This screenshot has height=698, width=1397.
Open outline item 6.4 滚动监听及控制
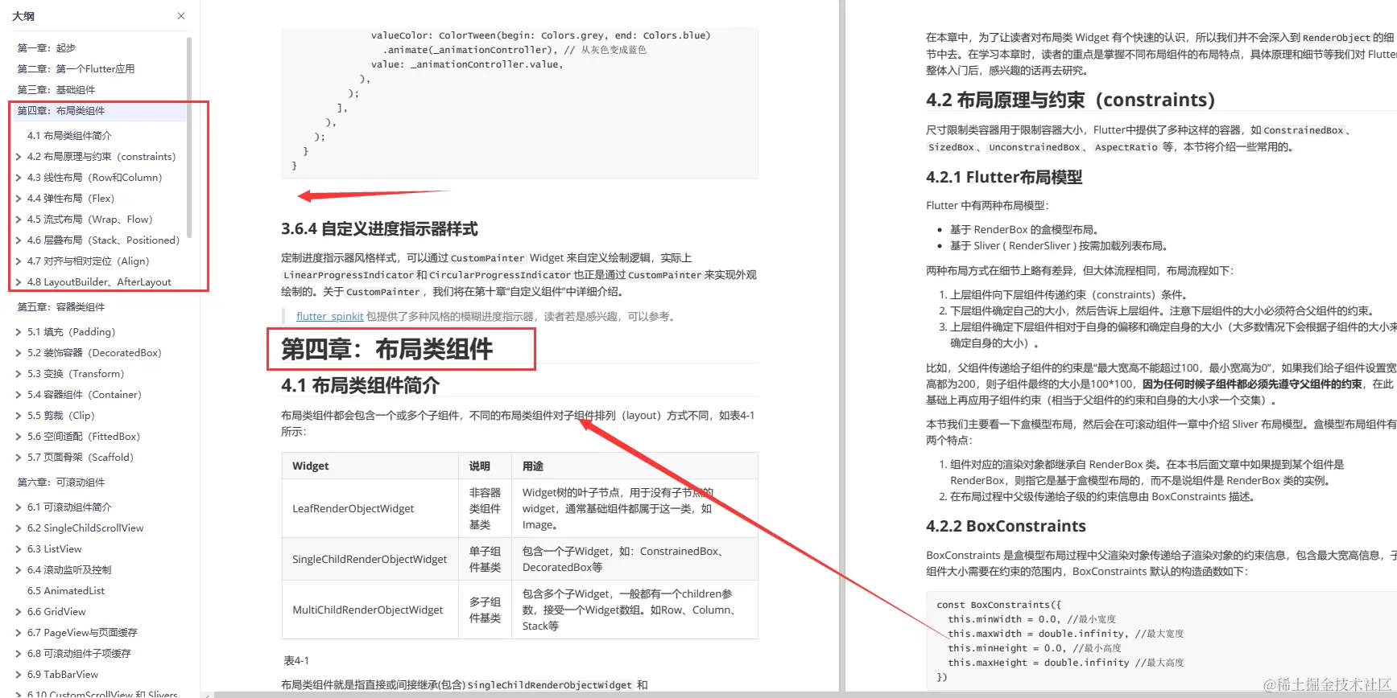click(69, 569)
